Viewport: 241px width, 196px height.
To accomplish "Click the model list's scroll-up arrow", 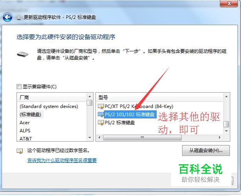I will (x=226, y=96).
